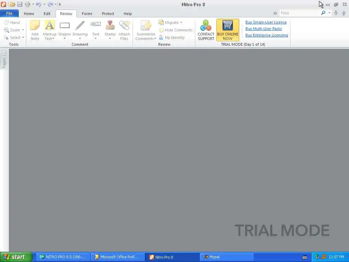Click the Migrate comments icon
Viewport: 349px width, 262px height.
[161, 22]
